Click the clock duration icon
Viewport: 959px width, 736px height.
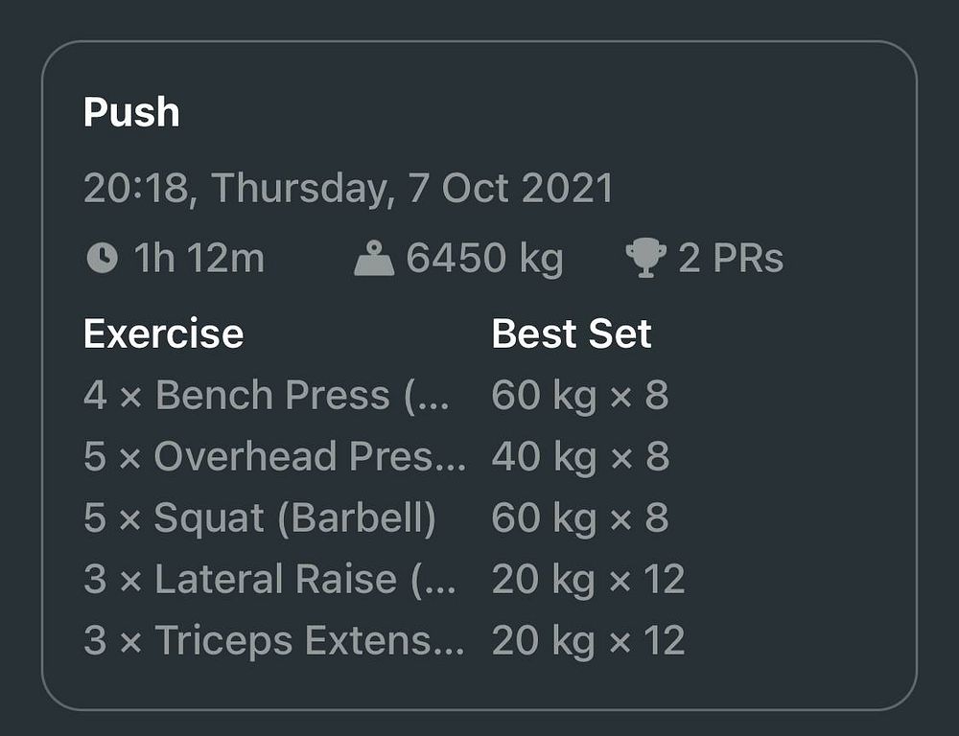coord(103,258)
